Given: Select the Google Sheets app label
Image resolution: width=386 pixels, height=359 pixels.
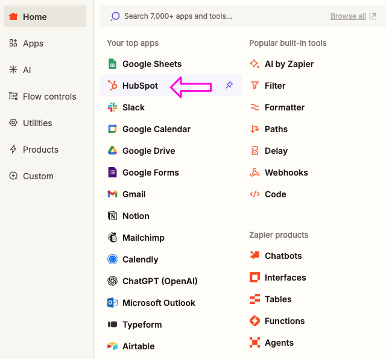Looking at the screenshot, I should [x=152, y=64].
